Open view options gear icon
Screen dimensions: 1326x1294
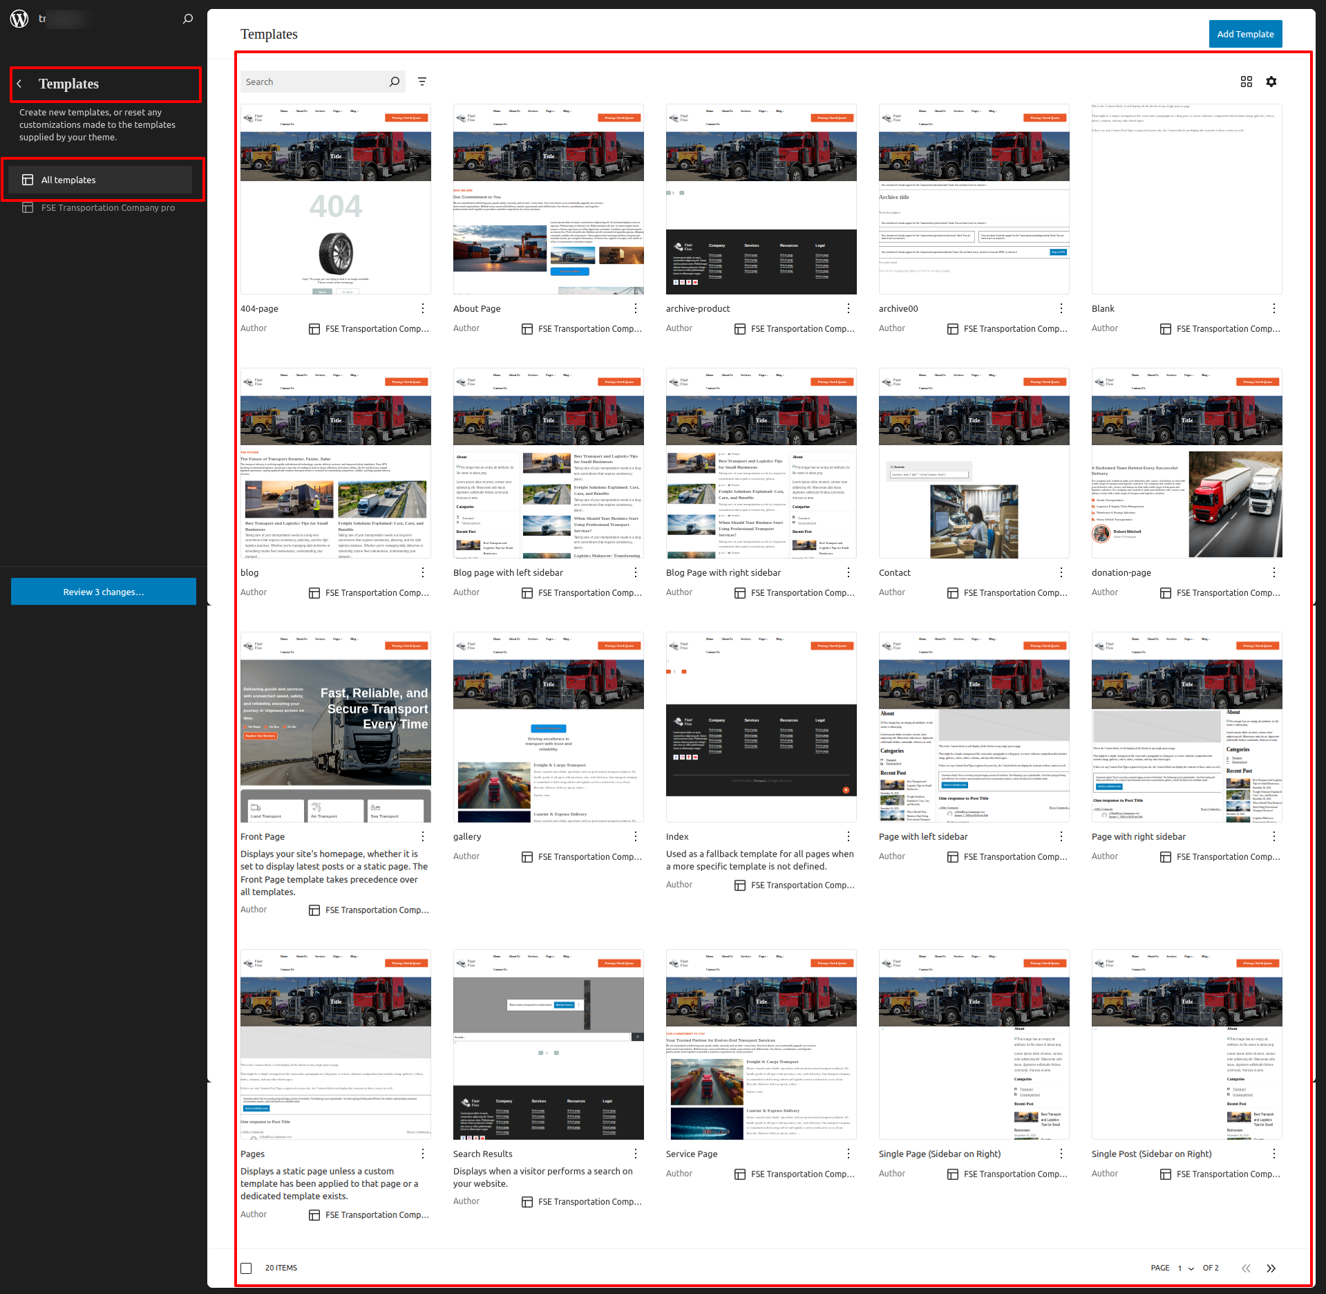[1271, 82]
